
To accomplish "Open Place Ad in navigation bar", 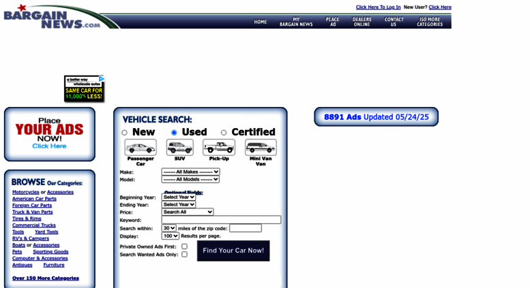I will [333, 22].
